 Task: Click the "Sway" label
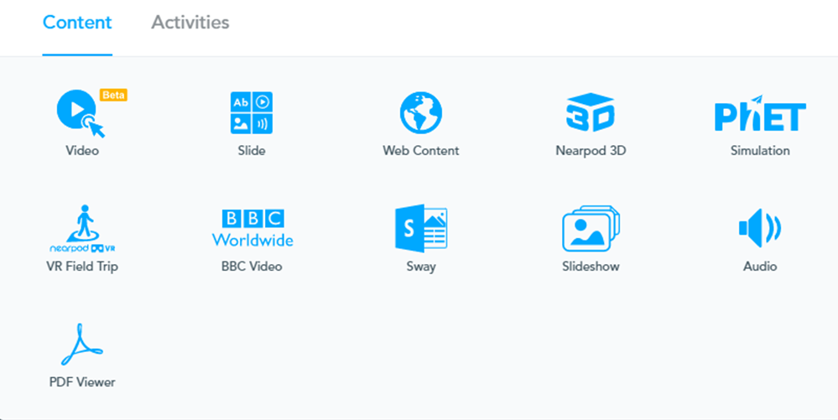click(421, 267)
